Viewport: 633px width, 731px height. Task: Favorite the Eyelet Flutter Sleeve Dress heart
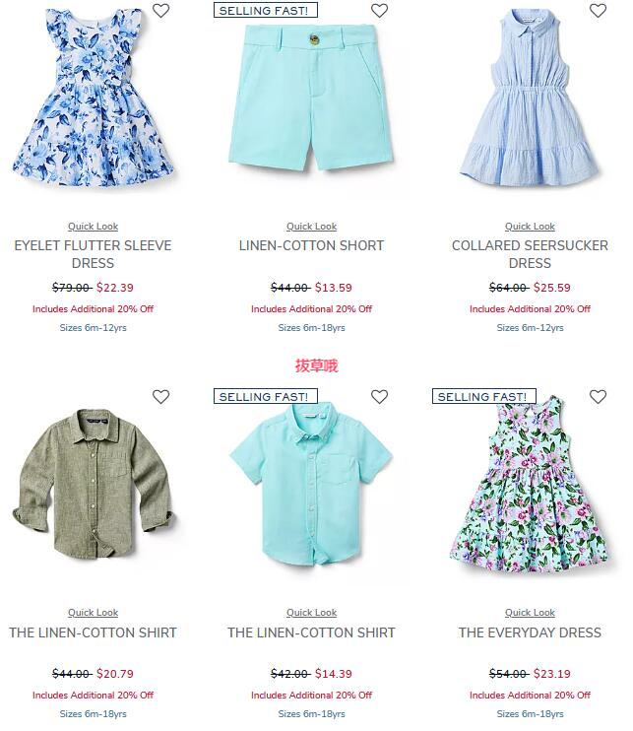tap(160, 10)
